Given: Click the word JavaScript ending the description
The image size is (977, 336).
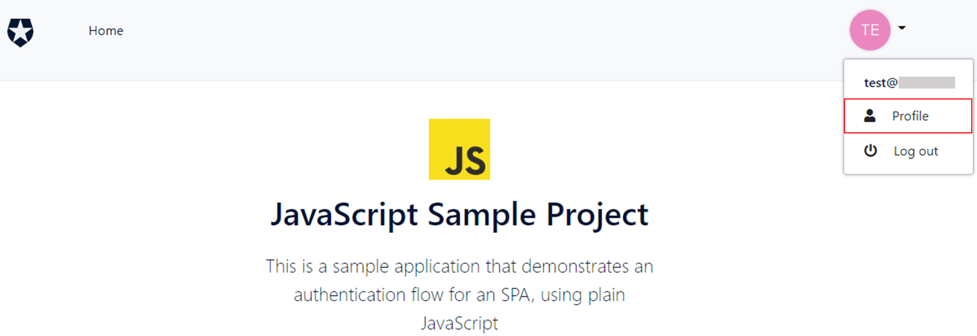Looking at the screenshot, I should 459,323.
